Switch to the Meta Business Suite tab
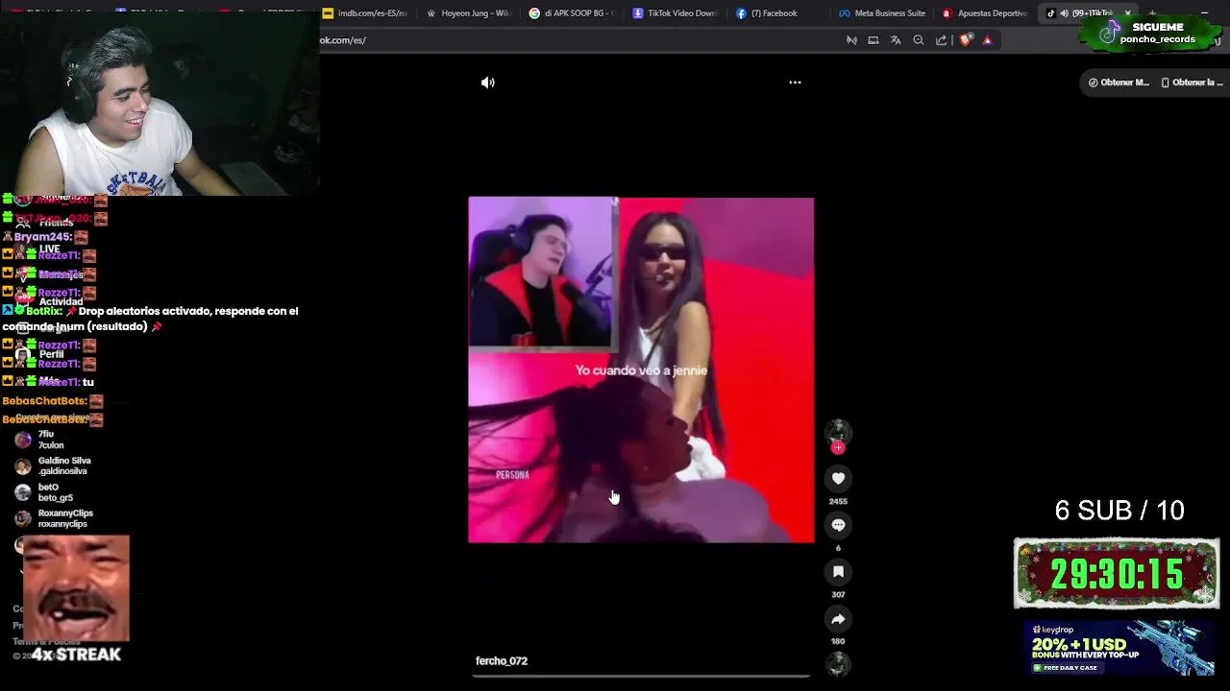The width and height of the screenshot is (1230, 691). (x=881, y=13)
